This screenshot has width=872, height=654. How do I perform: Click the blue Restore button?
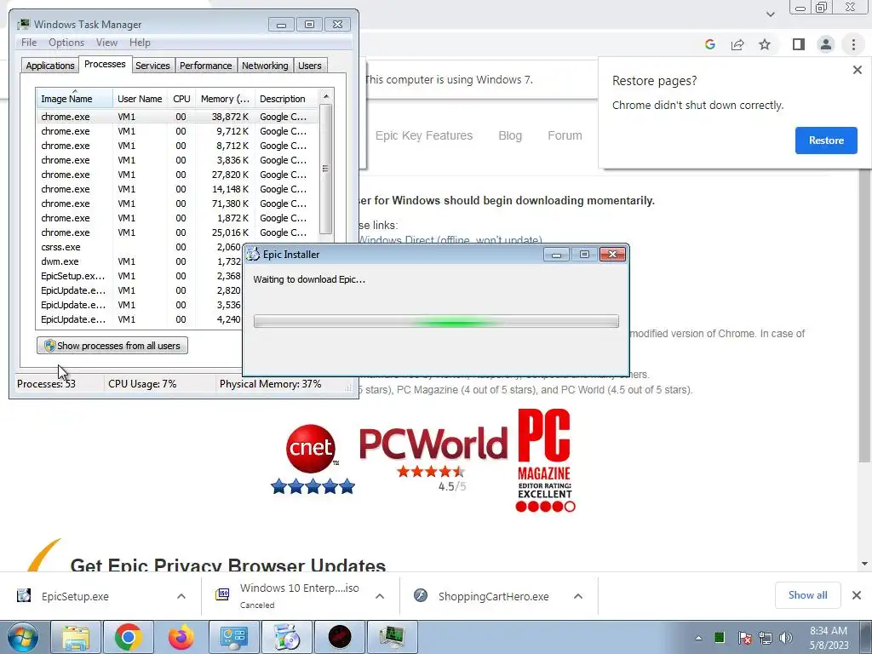(x=826, y=141)
